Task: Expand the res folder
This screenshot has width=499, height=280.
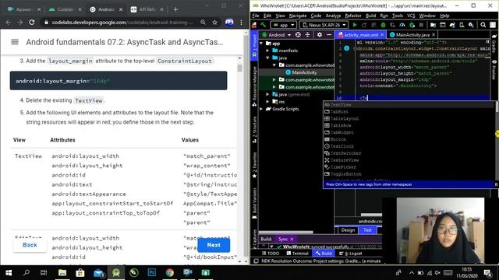Action: pos(267,102)
